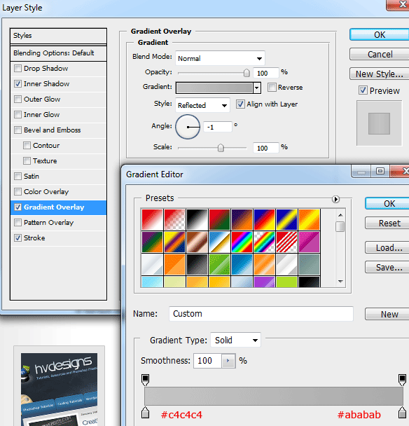Screen dimensions: 409x426
Task: Choose the black to gray preset in third row
Action: tap(197, 265)
